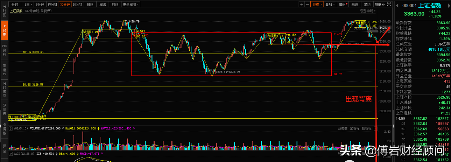Switch to 60分钟 period
The width and height of the screenshot is (451, 162).
77,5
